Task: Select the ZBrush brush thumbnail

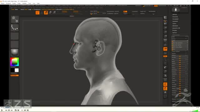Action: (15, 19)
